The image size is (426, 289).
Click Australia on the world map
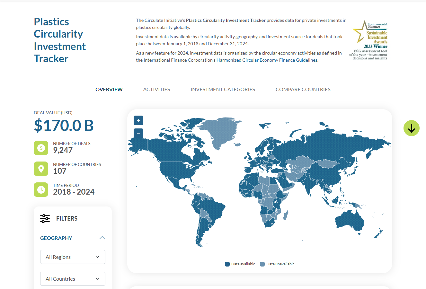click(x=350, y=220)
